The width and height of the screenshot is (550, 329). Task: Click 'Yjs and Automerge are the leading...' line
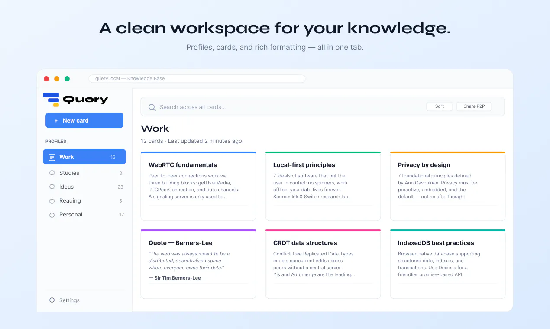314,274
